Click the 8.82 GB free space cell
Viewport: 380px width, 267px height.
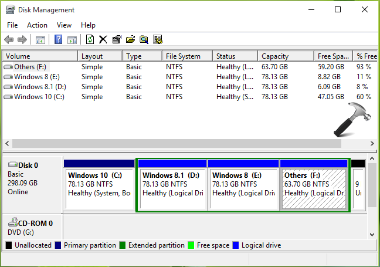pos(329,77)
